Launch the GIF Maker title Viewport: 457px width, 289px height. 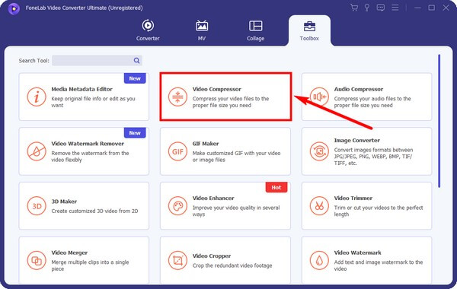click(x=206, y=144)
